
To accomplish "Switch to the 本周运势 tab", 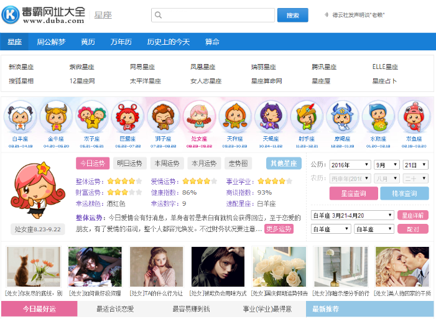I will point(166,164).
